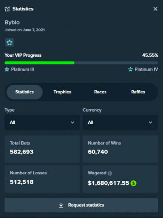The image size is (163, 218).
Task: Open the Races tab
Action: tap(100, 92)
